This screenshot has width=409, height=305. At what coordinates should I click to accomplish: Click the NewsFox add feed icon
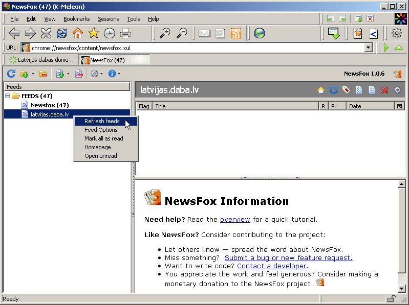pyautogui.click(x=60, y=74)
